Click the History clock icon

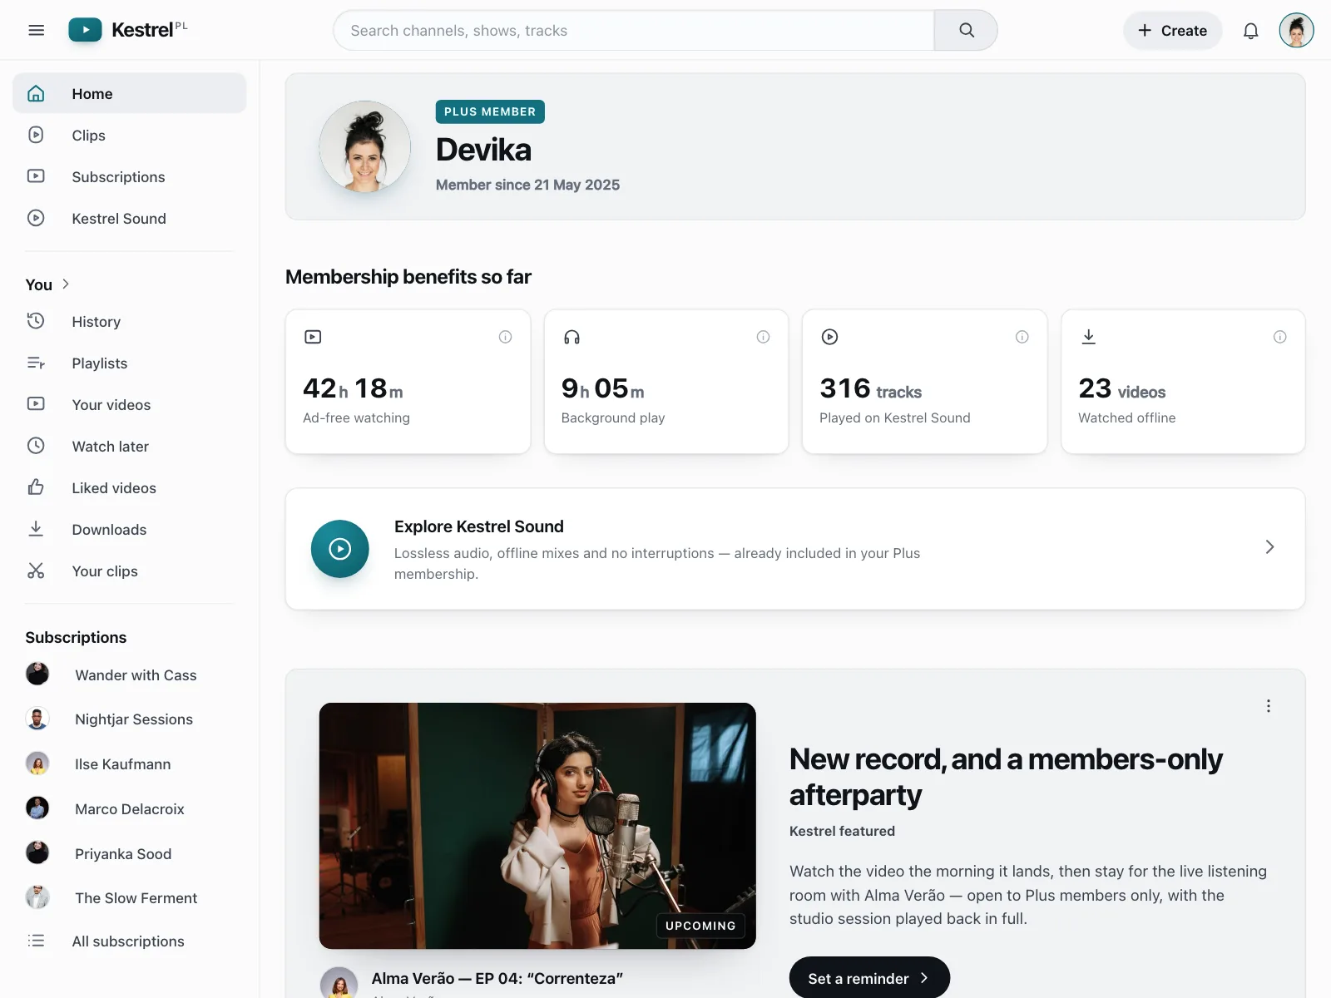[x=36, y=321]
